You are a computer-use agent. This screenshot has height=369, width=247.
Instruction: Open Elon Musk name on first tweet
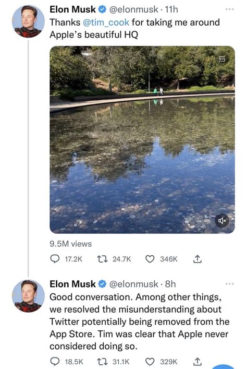72,9
